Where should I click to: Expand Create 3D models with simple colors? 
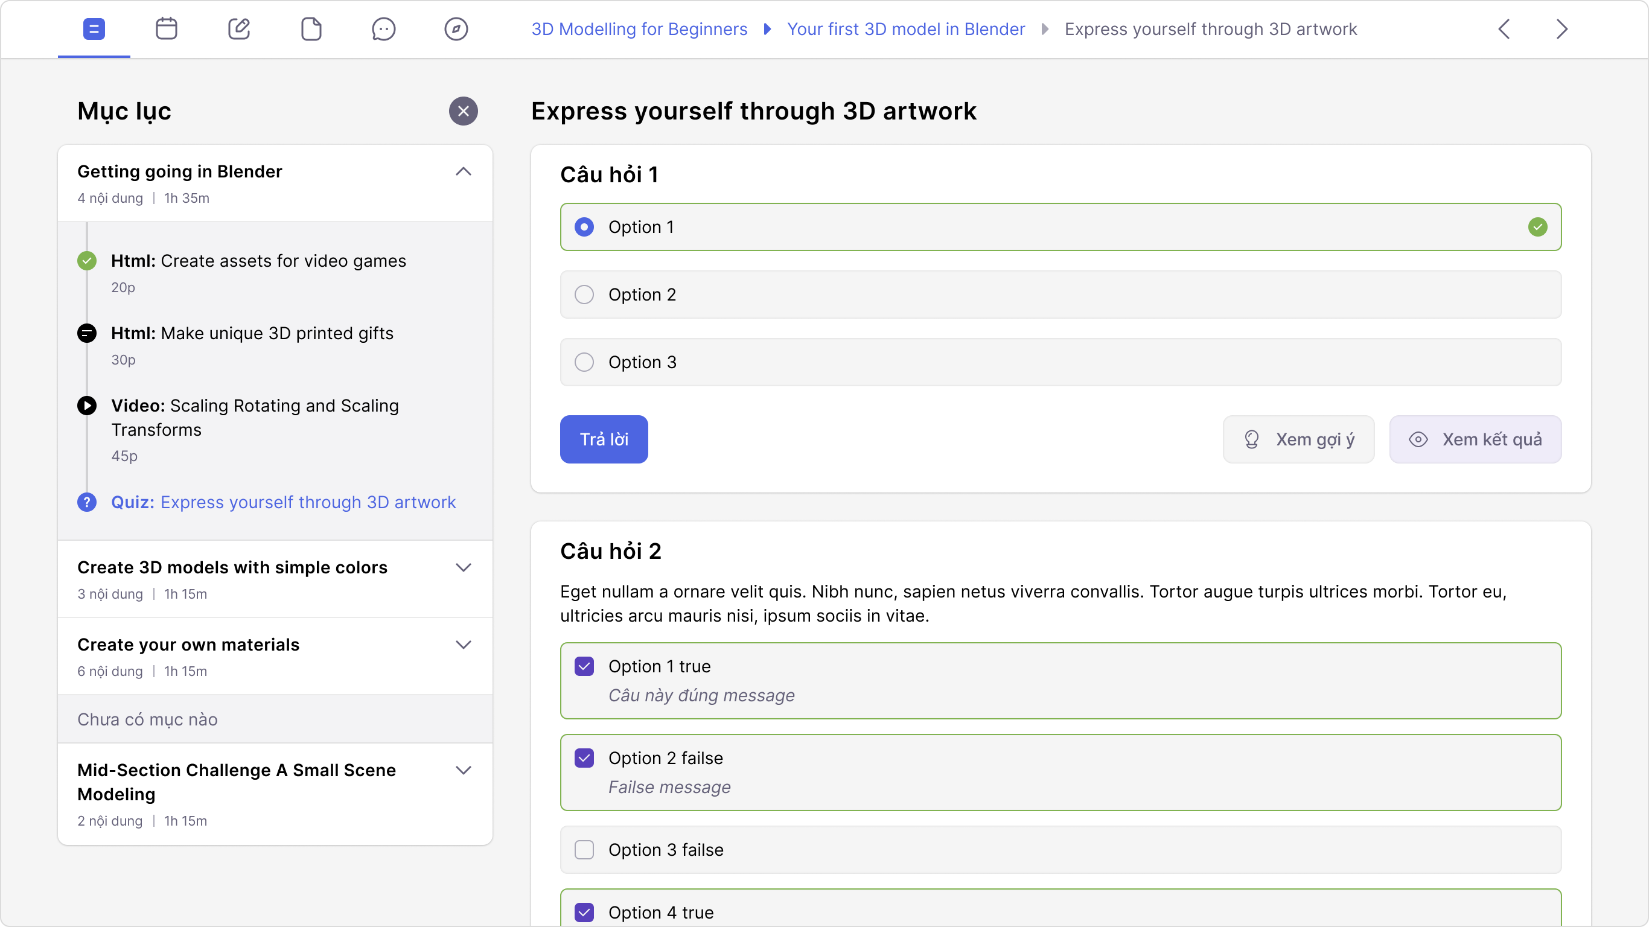464,568
